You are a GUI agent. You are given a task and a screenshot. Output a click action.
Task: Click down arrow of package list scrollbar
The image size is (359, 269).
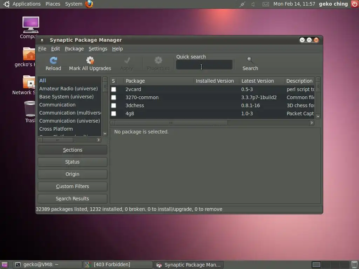pos(318,116)
